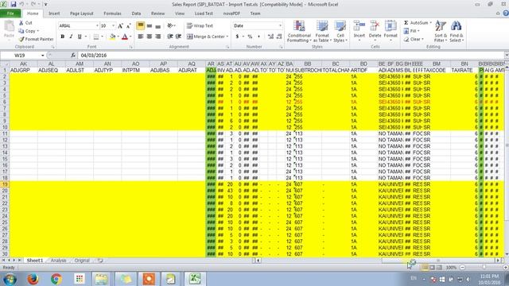509x286 pixels.
Task: Decrease decimal places
Action: [x=279, y=37]
